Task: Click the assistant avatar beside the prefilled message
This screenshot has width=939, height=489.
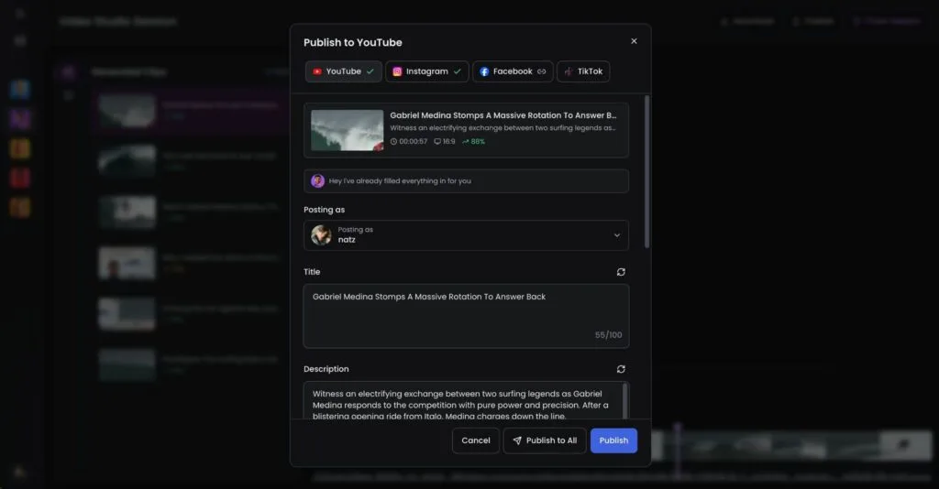Action: point(317,180)
